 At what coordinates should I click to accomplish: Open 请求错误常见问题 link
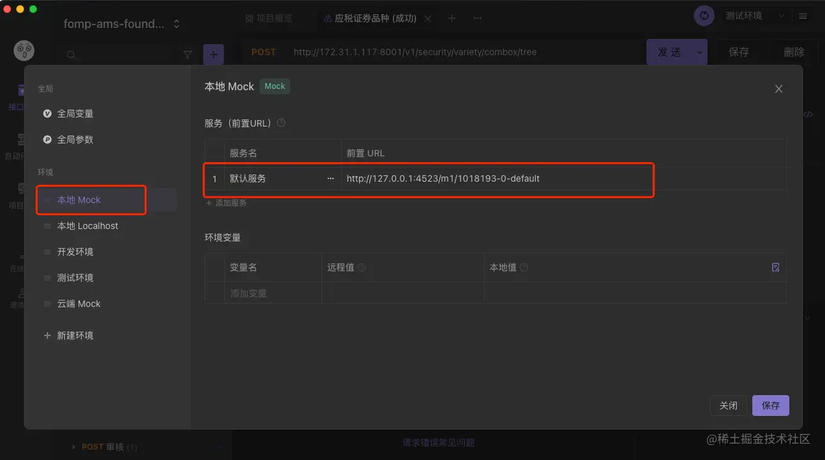tap(438, 442)
